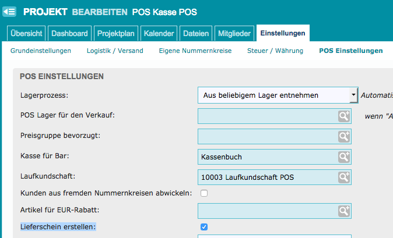Screen dimensions: 393x238
Task: Open search icon for Preisgruppe bevorzugt
Action: coord(343,136)
